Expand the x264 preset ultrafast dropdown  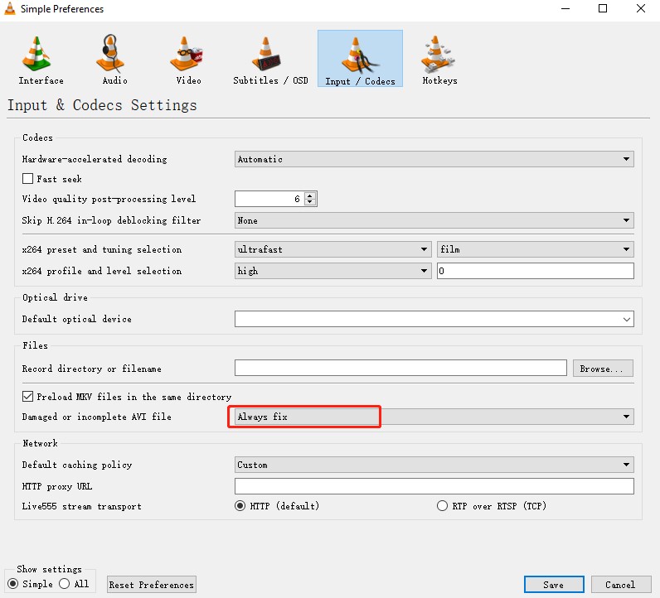(x=332, y=249)
